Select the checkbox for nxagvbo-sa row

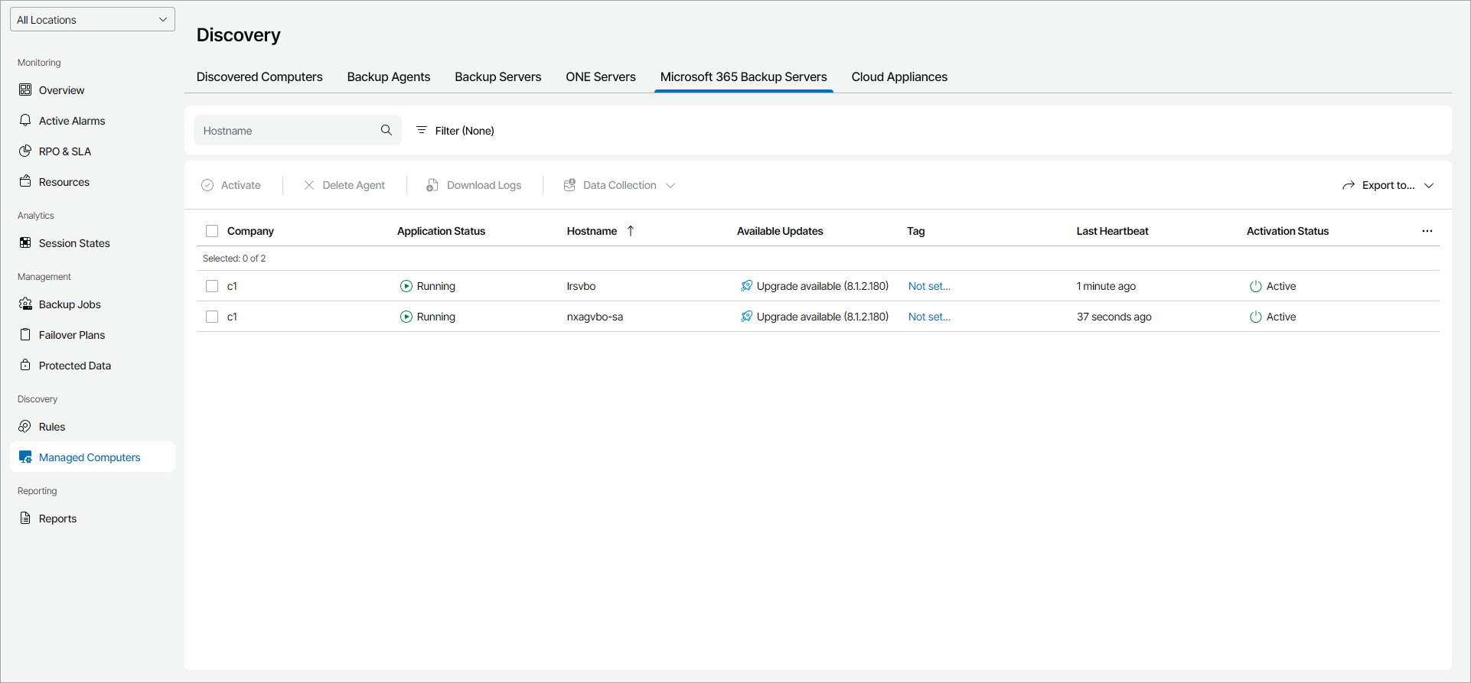212,317
